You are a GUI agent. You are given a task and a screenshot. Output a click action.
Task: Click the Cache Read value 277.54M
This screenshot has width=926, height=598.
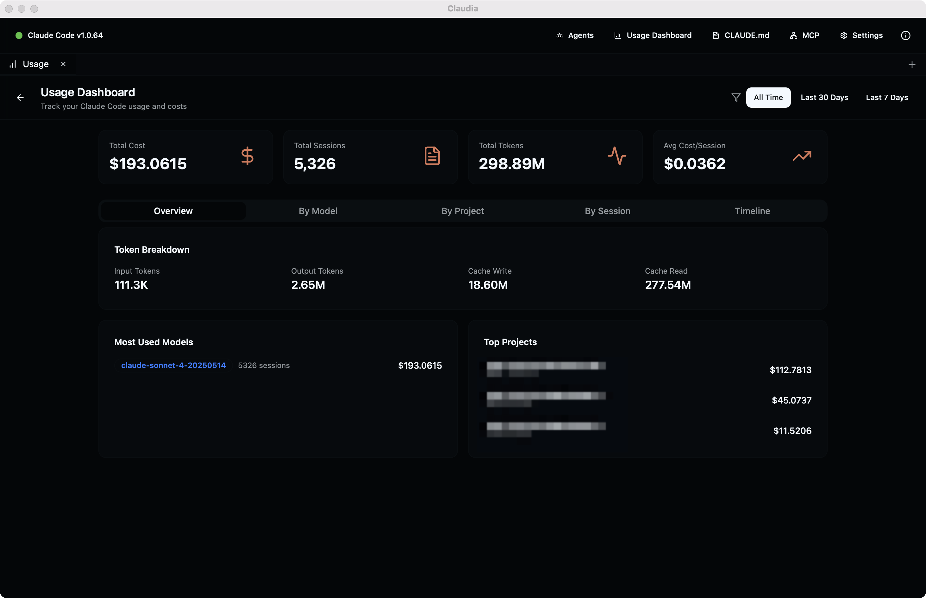pos(668,285)
